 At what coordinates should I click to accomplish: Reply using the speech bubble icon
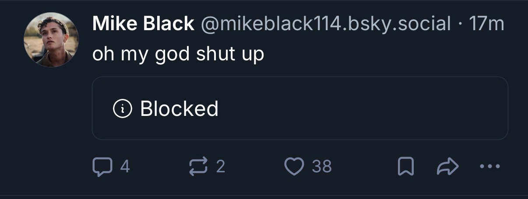click(102, 167)
